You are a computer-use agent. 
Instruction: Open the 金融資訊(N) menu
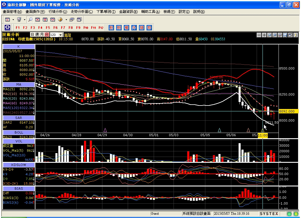pos(128,12)
